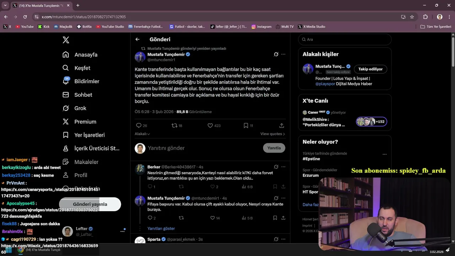Like the main post with 423 likes

[x=210, y=126]
